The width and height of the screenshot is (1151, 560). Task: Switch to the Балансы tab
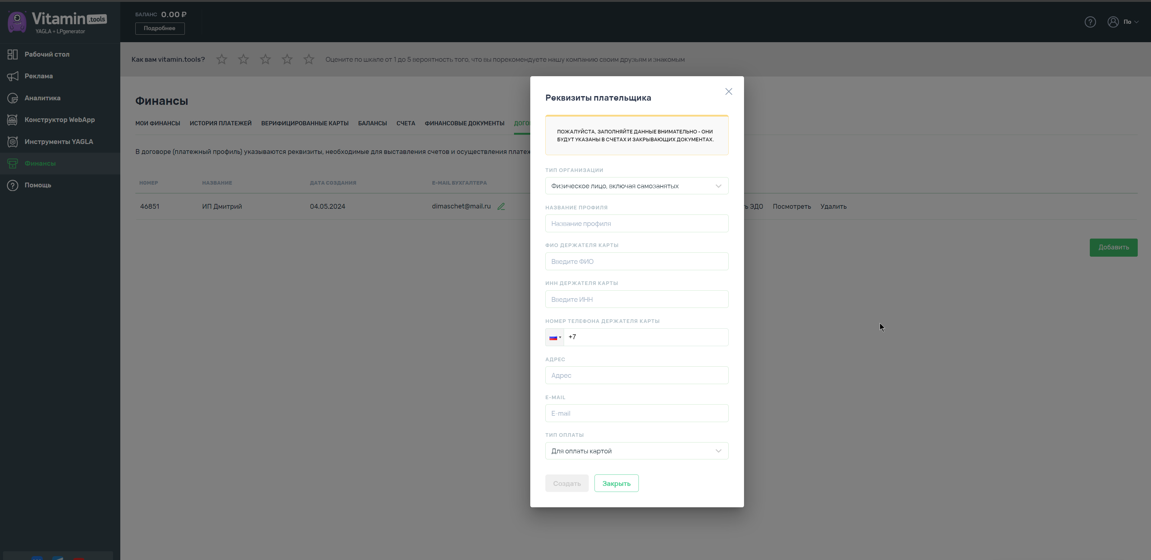[372, 123]
